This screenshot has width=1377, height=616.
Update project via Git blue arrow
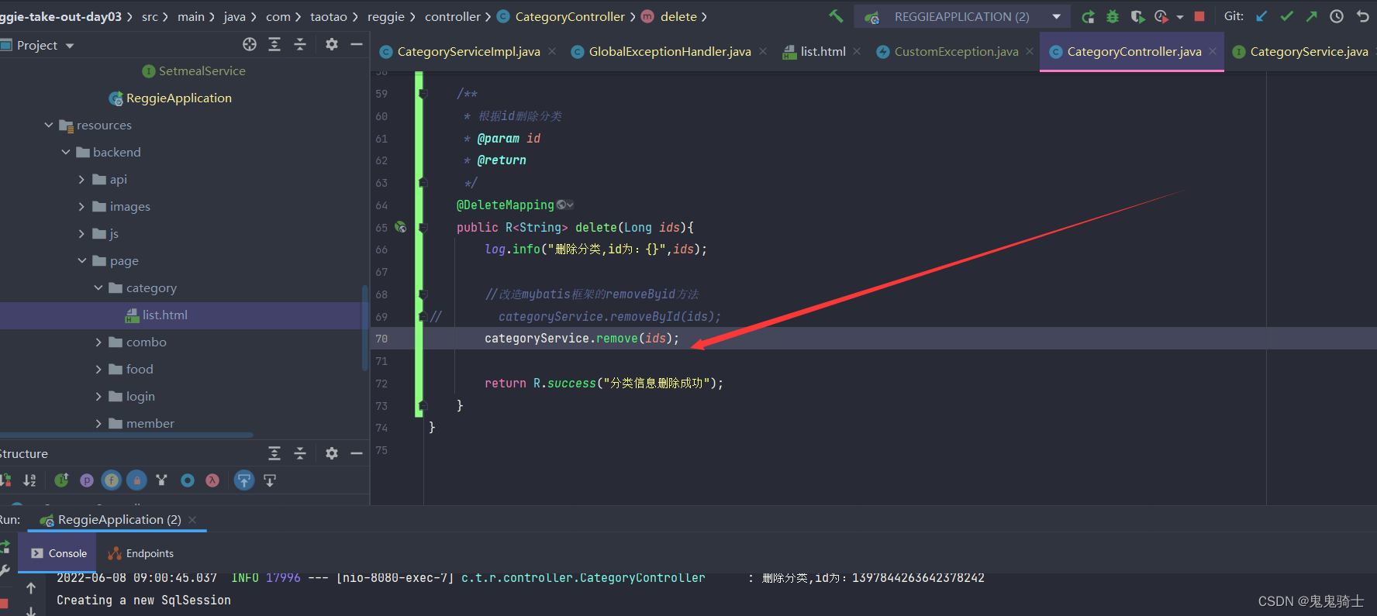pos(1261,16)
